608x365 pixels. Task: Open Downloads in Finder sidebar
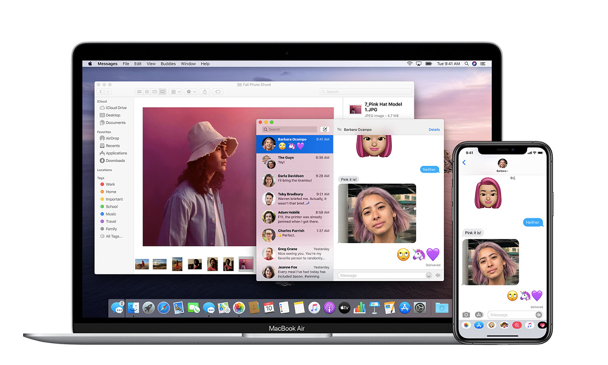pos(112,161)
